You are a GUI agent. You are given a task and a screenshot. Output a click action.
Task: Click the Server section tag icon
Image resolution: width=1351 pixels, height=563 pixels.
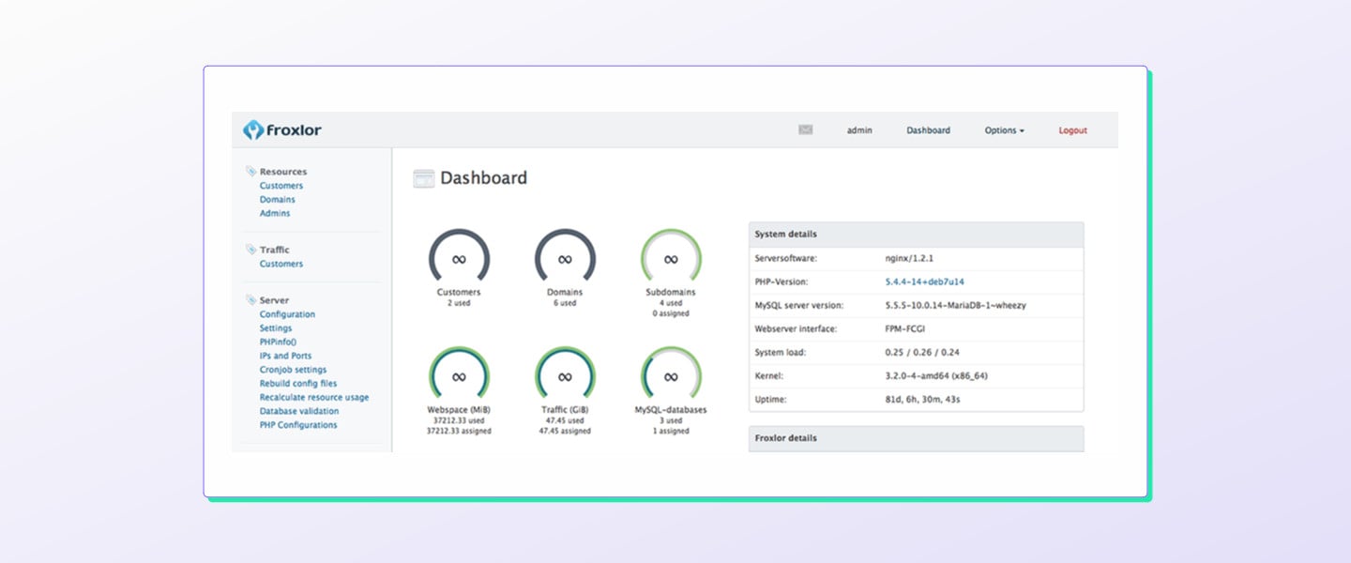[250, 300]
